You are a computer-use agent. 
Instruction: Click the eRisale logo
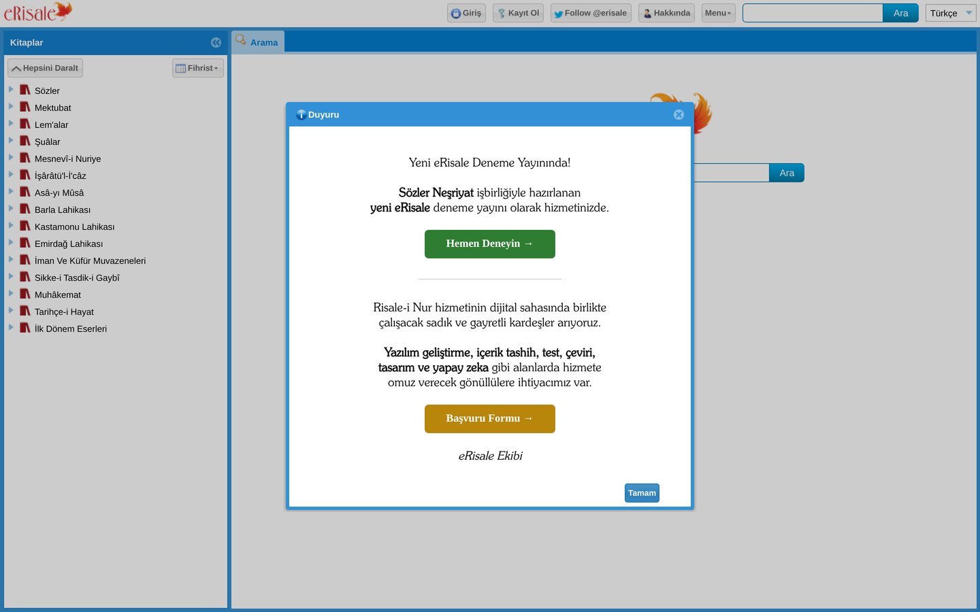coord(38,12)
